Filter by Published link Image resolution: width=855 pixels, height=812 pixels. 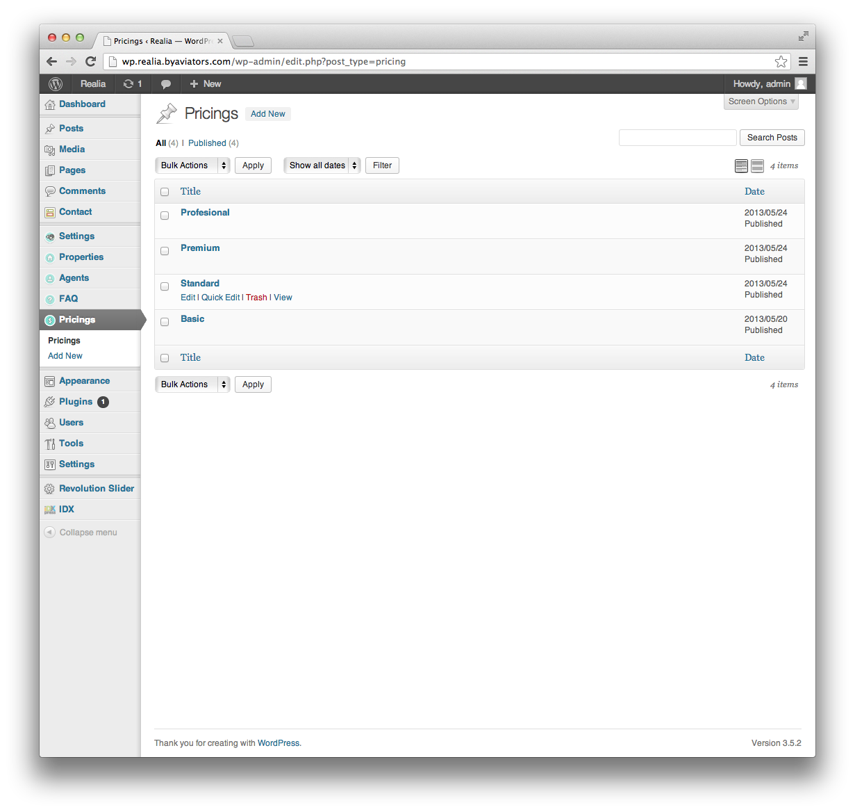[x=207, y=143]
